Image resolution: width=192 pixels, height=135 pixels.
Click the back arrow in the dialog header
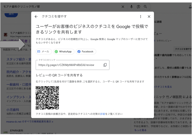[36, 16]
